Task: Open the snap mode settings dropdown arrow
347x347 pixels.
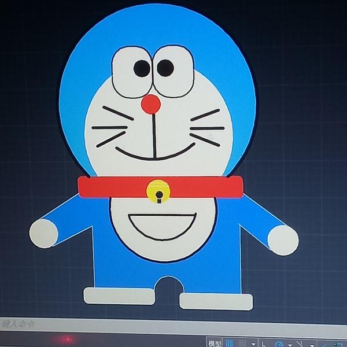Action: (x=253, y=344)
